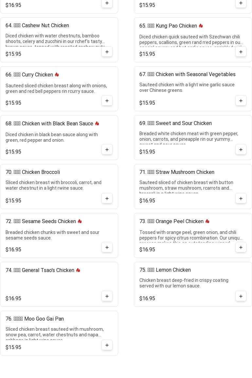The width and height of the screenshot is (252, 378).
Task: Add Moo Goo Gai Pan to cart
Action: [x=107, y=345]
